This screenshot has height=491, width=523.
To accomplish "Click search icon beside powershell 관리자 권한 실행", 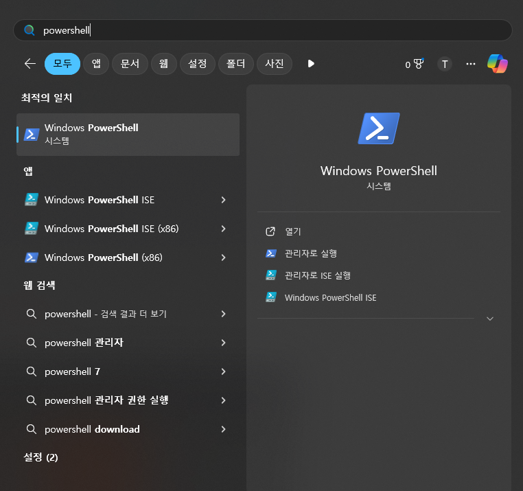I will point(32,400).
